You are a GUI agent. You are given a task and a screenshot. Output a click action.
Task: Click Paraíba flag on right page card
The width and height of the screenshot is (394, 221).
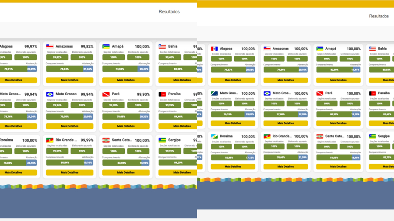373,93
